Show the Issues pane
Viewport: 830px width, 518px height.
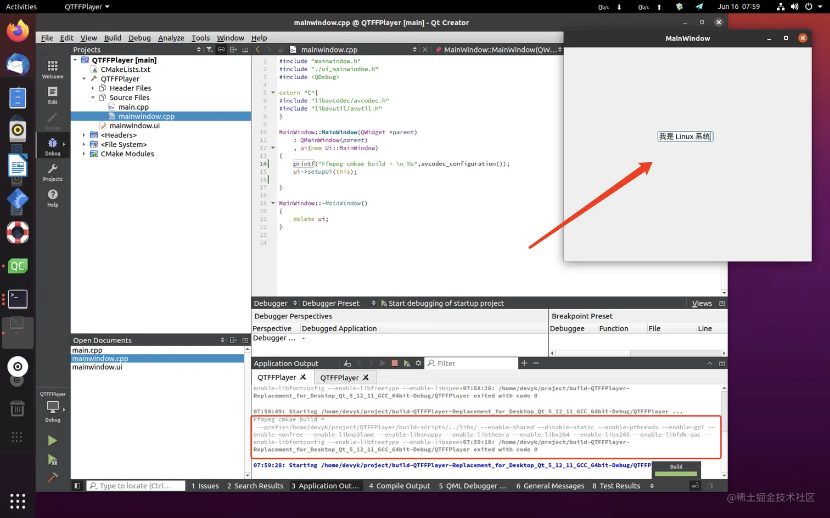tap(205, 486)
